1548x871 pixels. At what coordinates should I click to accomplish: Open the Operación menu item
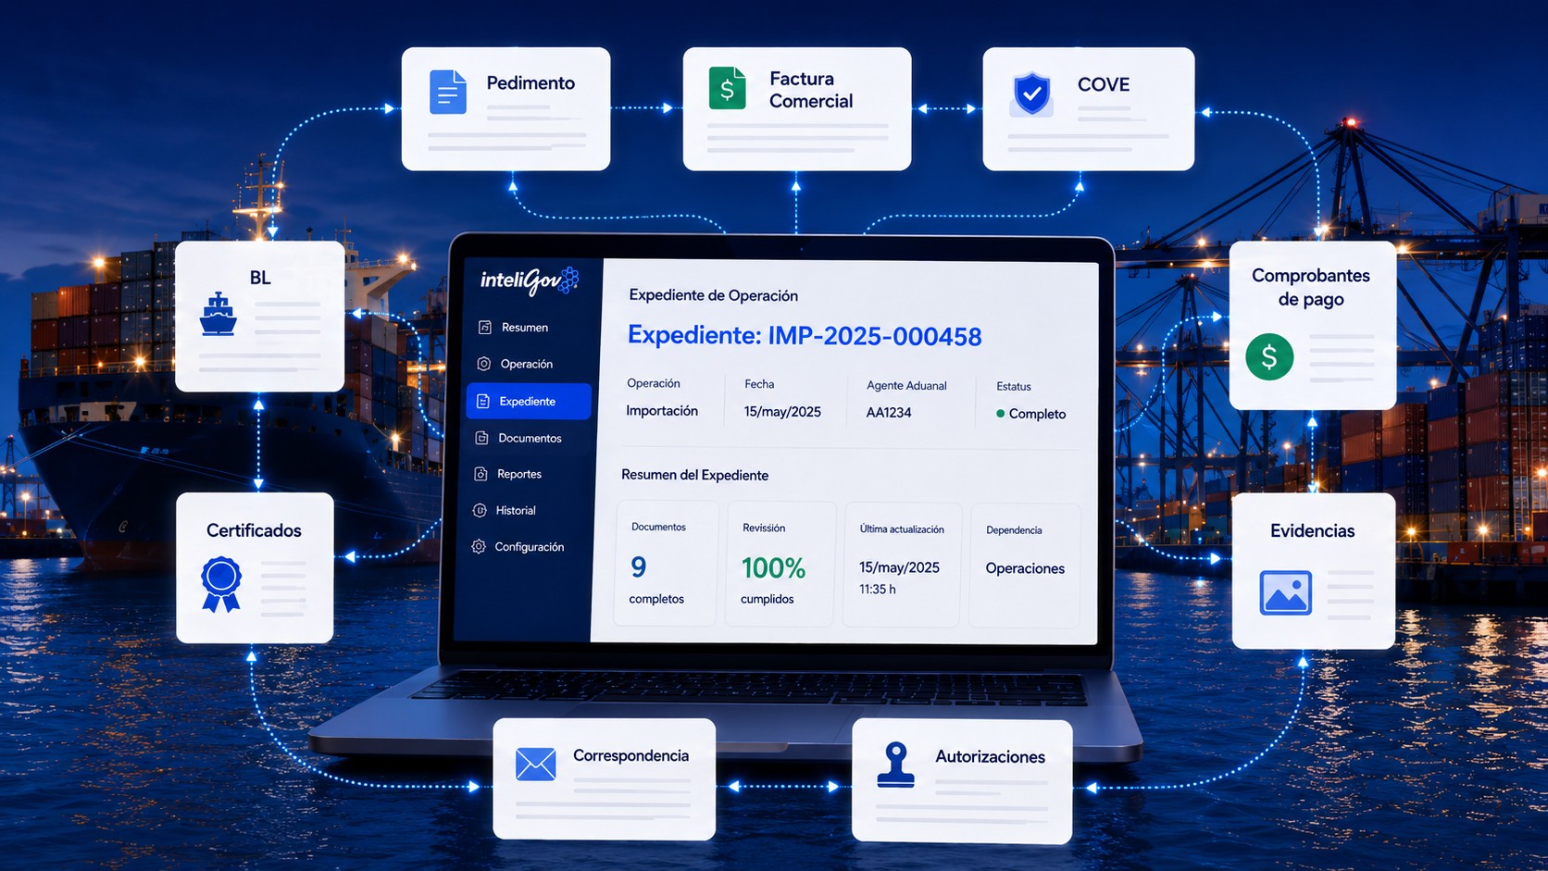(528, 364)
